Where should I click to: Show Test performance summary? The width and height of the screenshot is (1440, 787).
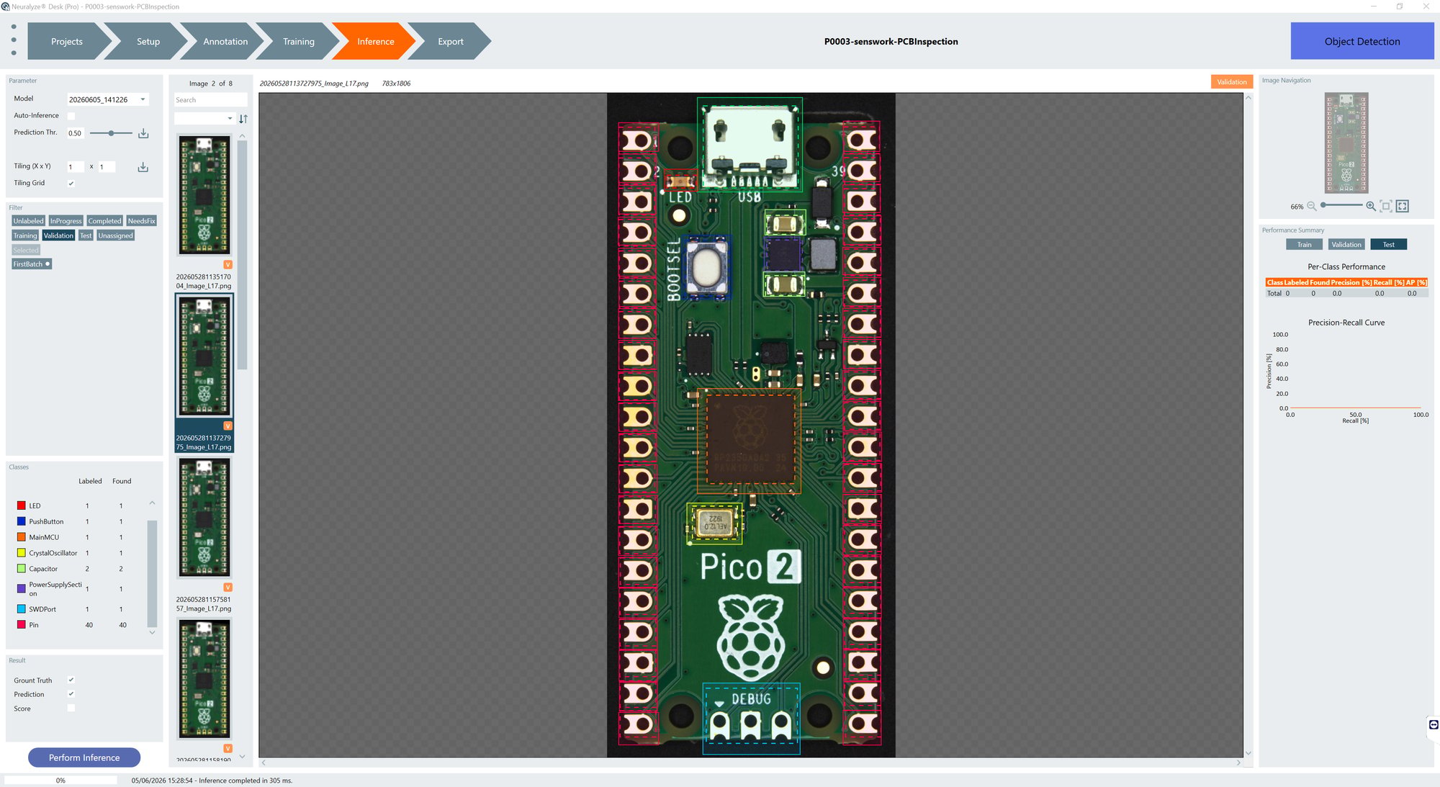tap(1389, 245)
